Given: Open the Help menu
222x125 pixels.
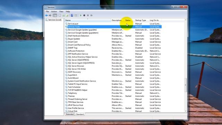Looking at the screenshot, I should (68, 11).
